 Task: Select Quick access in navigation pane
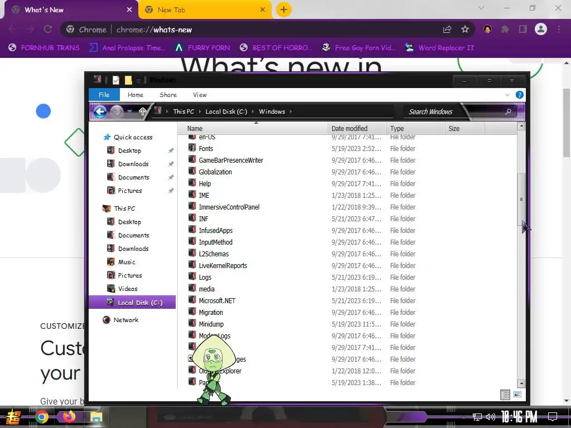(x=128, y=137)
